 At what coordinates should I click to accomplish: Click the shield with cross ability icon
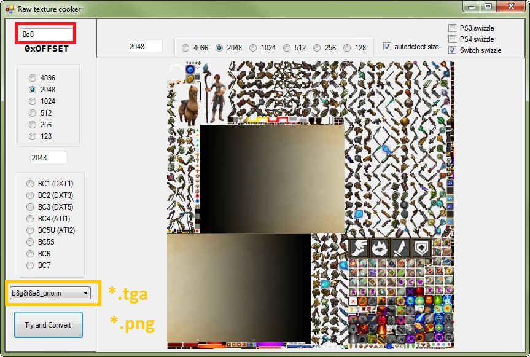click(421, 248)
